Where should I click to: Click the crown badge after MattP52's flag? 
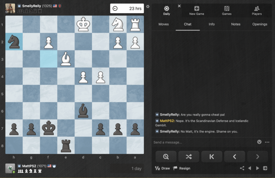pyautogui.click(x=54, y=166)
